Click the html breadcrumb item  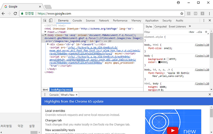pos(45,89)
